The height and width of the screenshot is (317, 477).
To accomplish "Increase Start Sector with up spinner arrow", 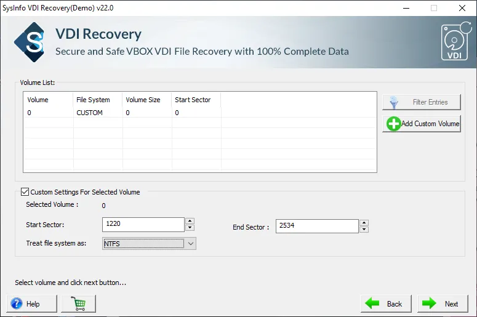I will point(190,221).
